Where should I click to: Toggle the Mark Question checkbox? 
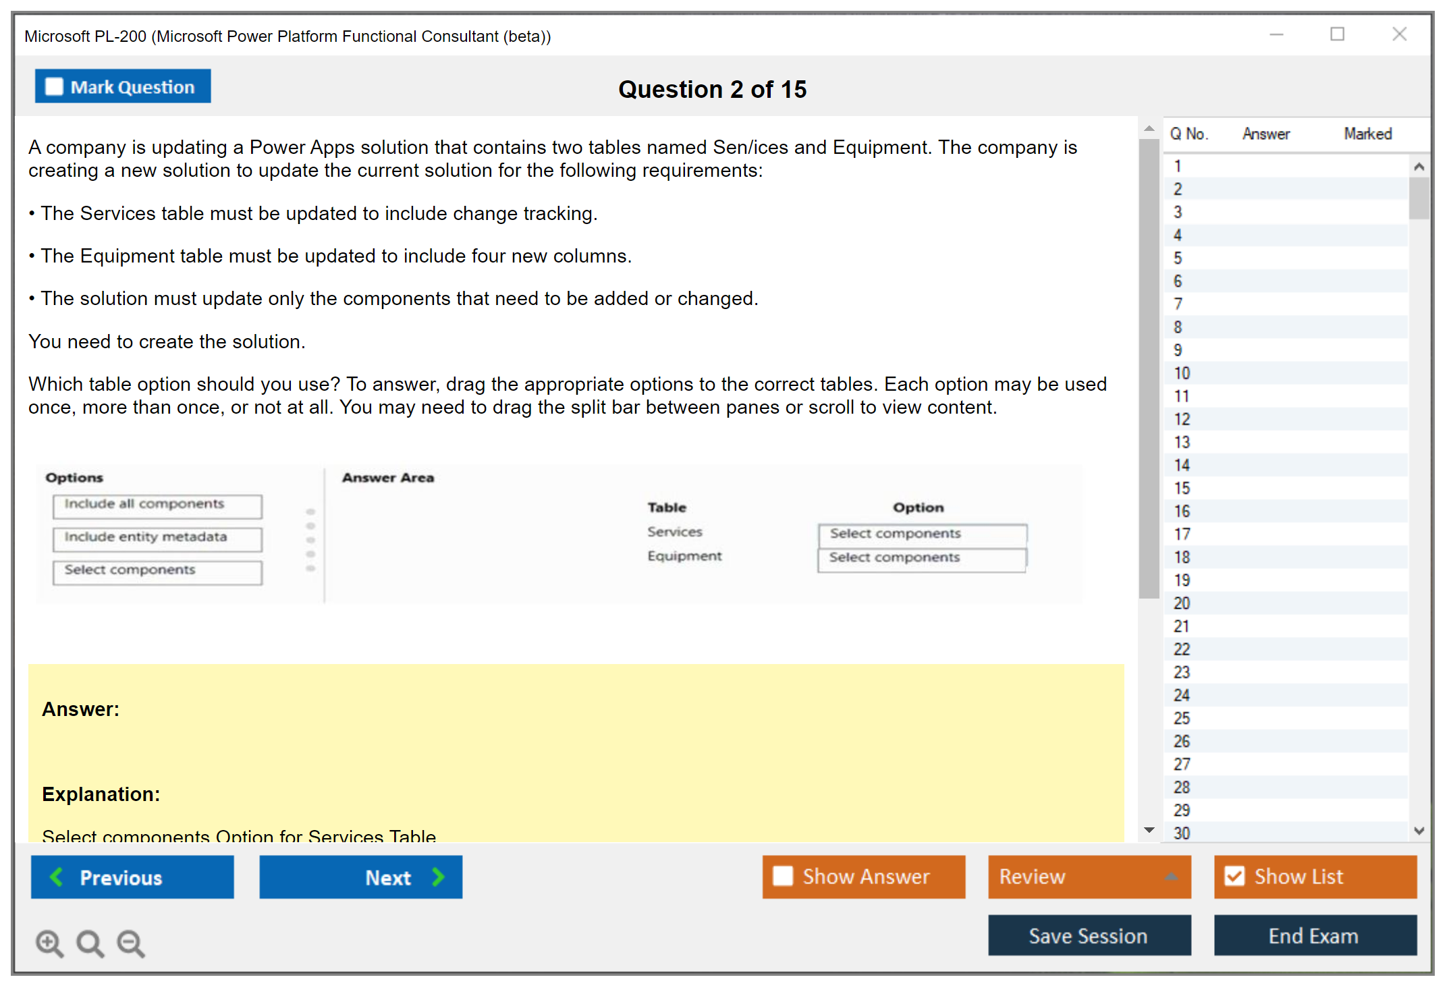[54, 86]
